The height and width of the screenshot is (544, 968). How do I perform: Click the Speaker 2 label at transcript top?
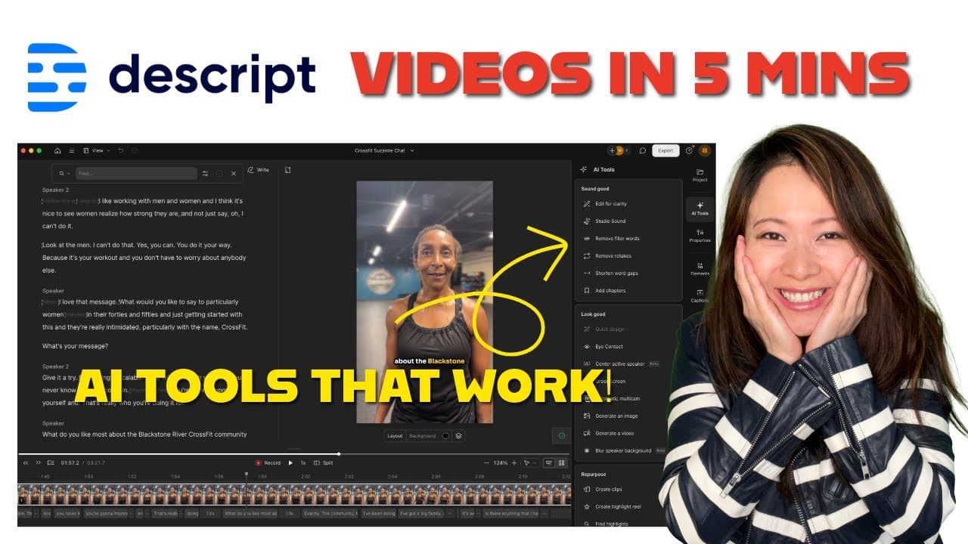[x=55, y=190]
